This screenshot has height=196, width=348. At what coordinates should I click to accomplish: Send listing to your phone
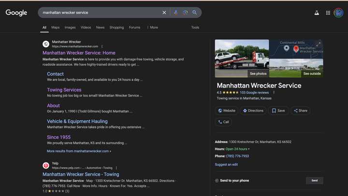pos(315,181)
